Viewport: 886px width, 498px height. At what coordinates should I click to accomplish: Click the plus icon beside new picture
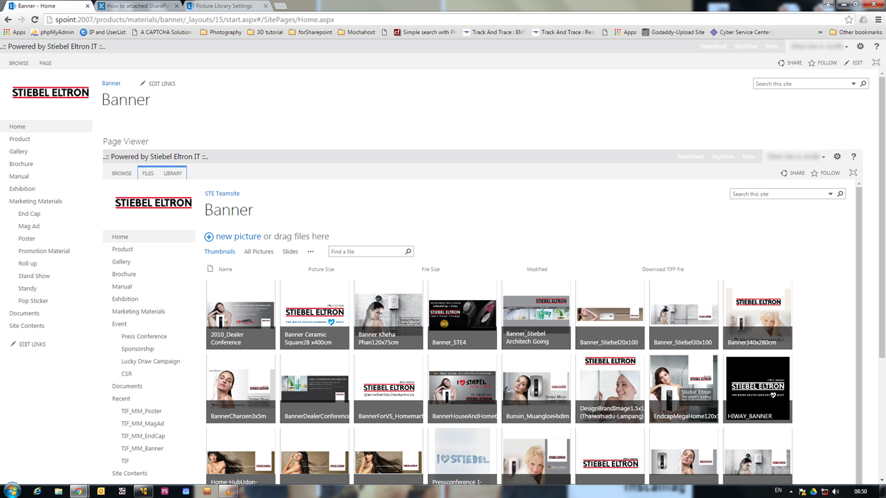[x=208, y=237]
